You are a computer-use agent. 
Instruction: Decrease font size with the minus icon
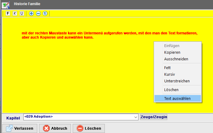click(x=38, y=14)
